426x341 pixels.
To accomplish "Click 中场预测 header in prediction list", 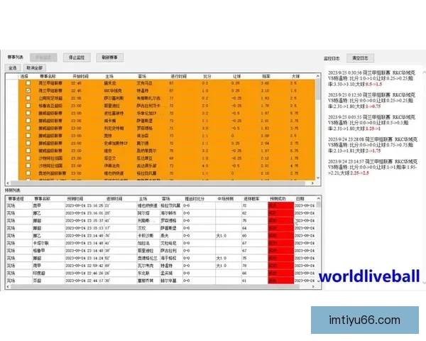I will click(x=226, y=199).
